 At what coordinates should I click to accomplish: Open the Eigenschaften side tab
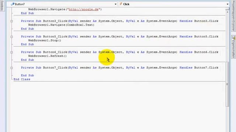pos(233,47)
